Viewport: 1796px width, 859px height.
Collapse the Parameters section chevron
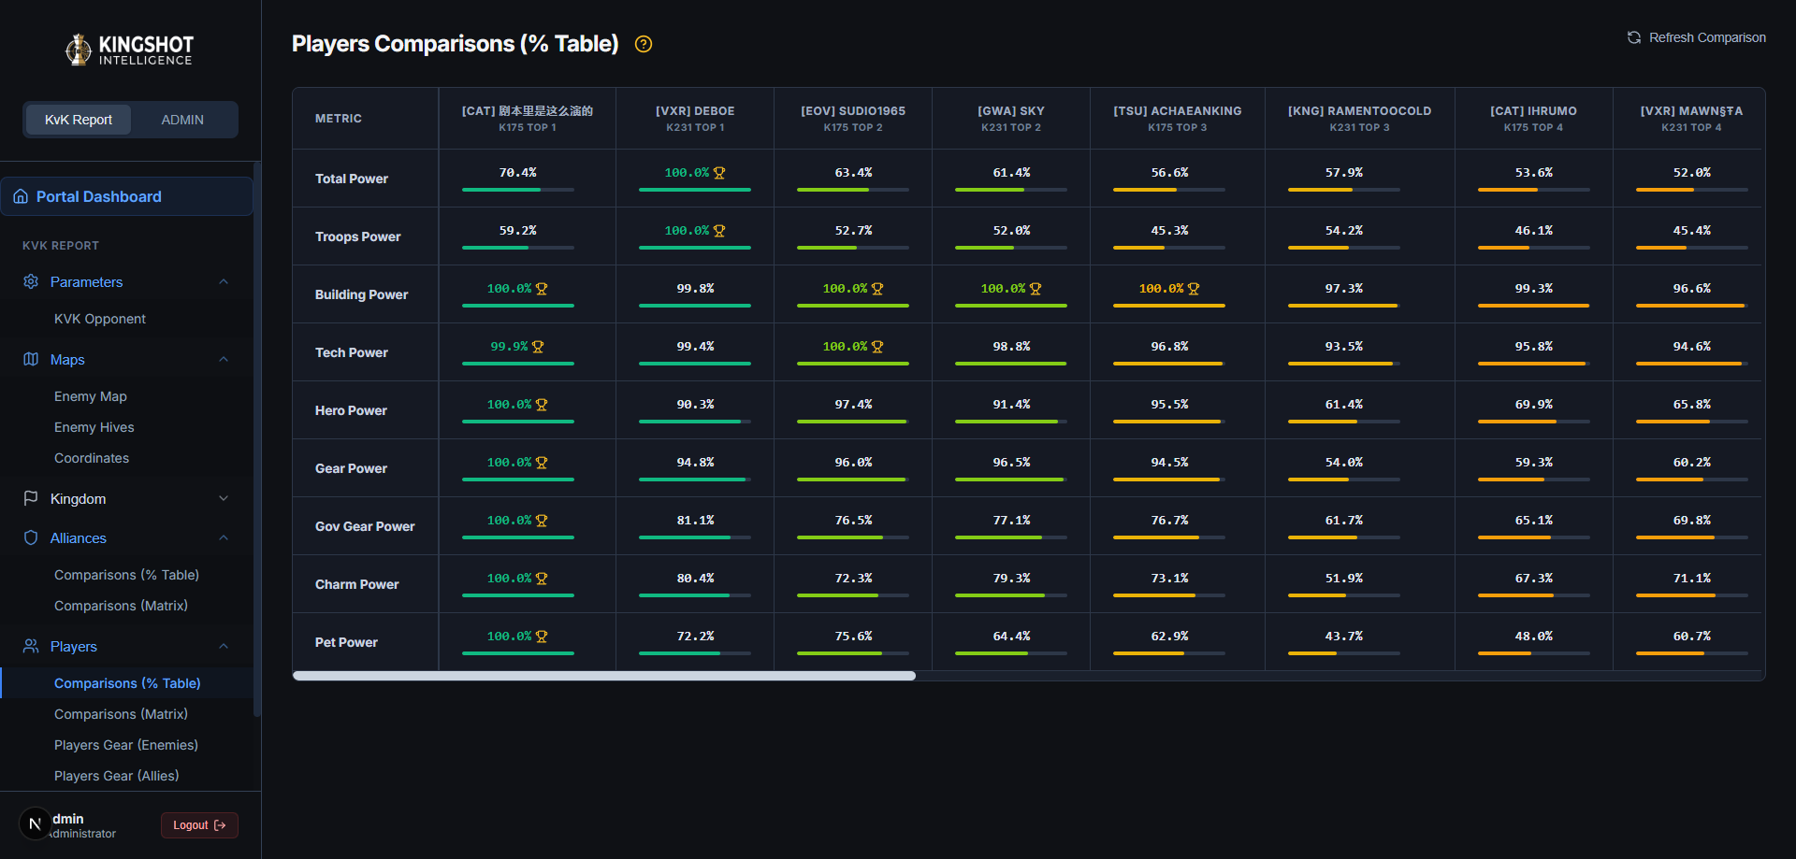click(x=224, y=281)
